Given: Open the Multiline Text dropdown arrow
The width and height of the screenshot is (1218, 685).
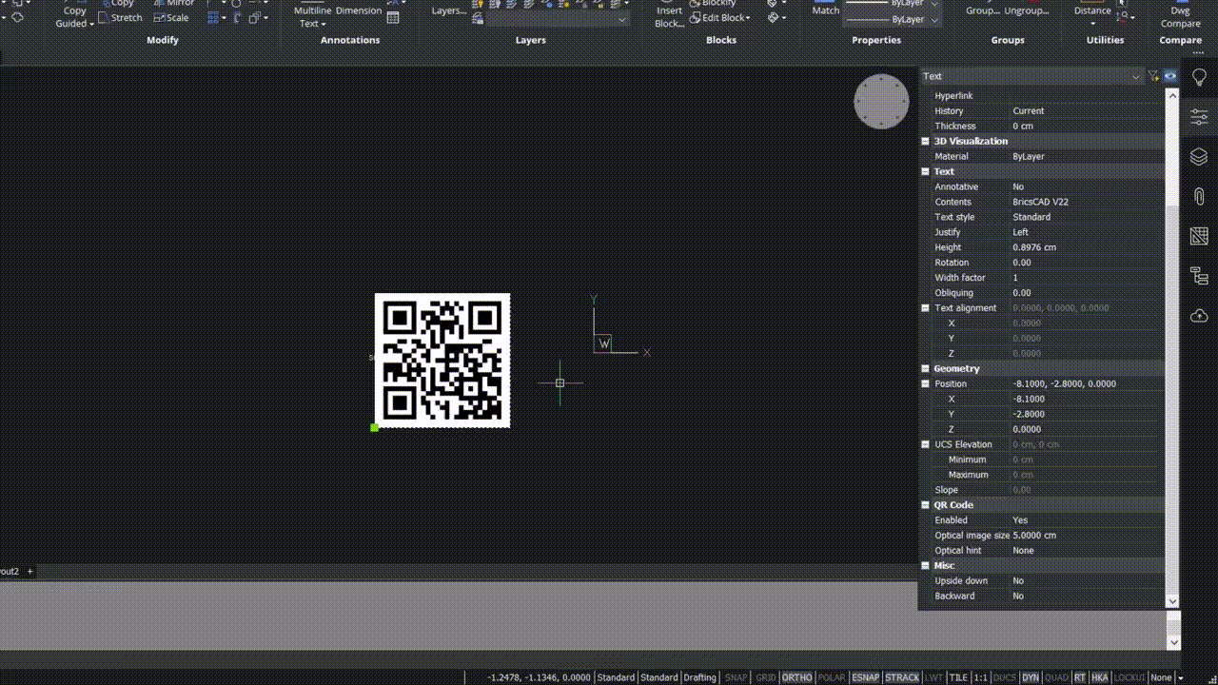Looking at the screenshot, I should point(324,24).
